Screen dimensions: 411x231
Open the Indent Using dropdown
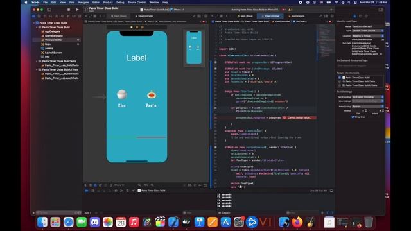(368, 107)
